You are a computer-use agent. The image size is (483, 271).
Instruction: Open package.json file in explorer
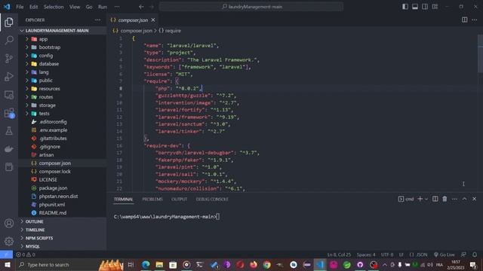(53, 188)
